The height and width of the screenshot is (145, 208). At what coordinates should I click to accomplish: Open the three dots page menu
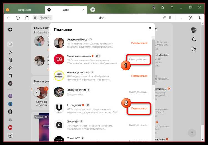(181, 18)
